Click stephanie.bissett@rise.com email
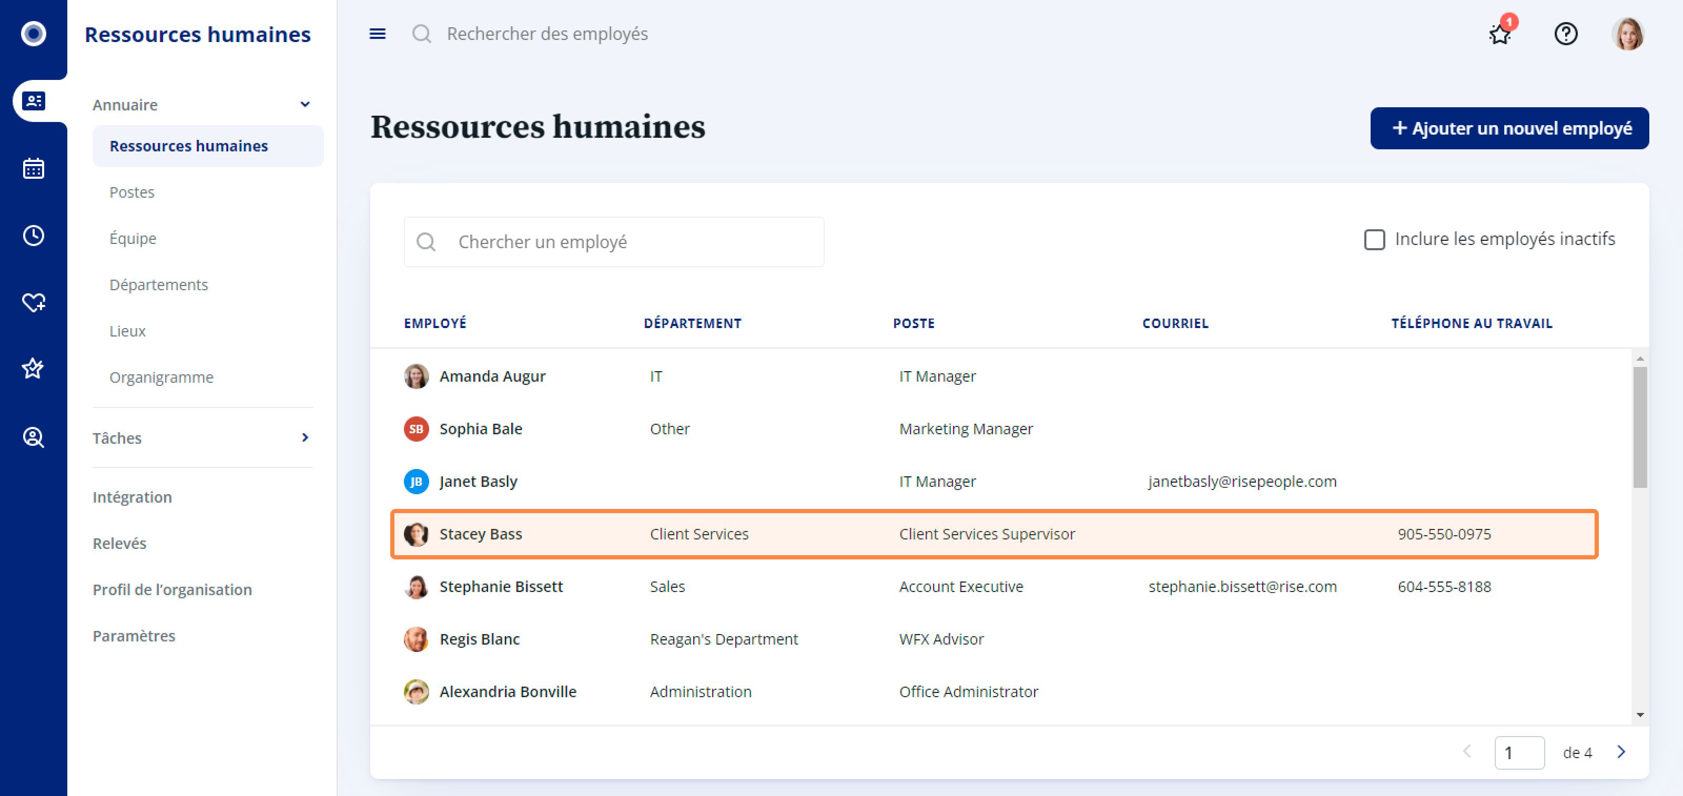This screenshot has height=796, width=1683. pos(1242,587)
